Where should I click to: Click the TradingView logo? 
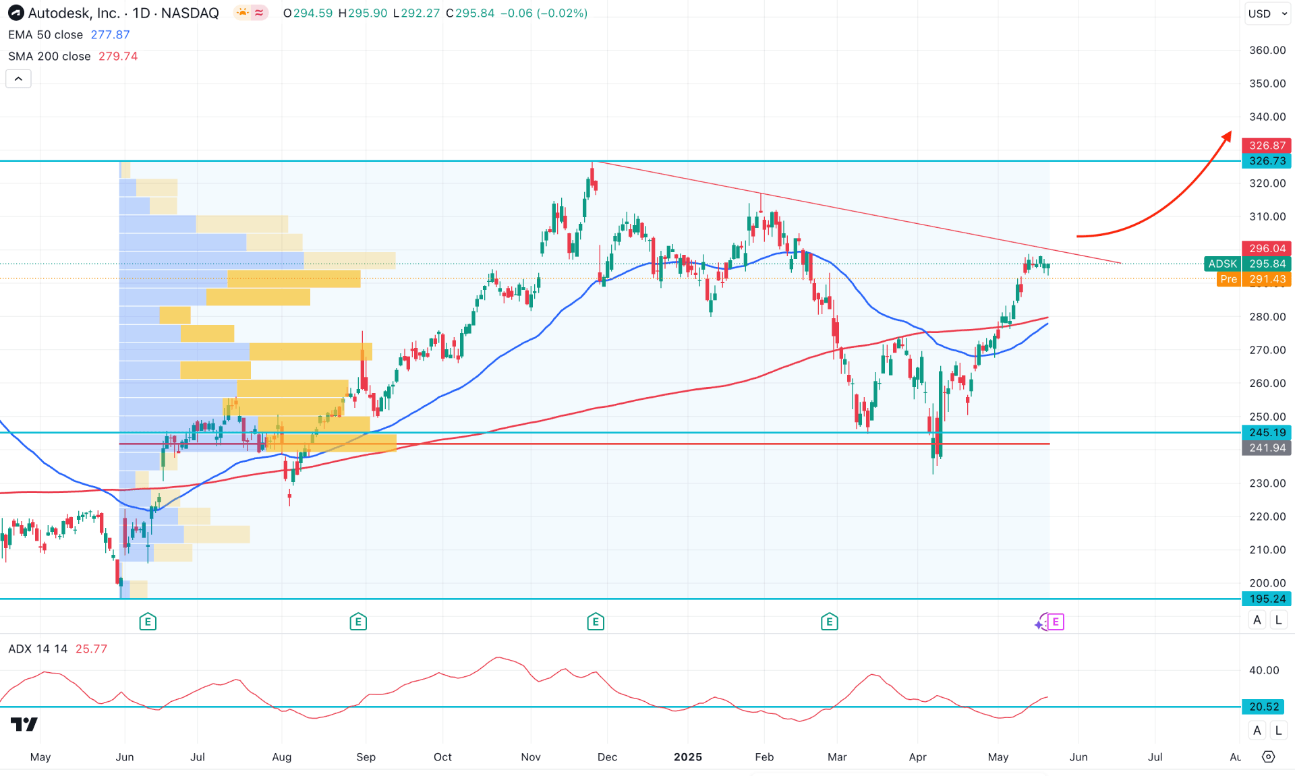point(24,724)
